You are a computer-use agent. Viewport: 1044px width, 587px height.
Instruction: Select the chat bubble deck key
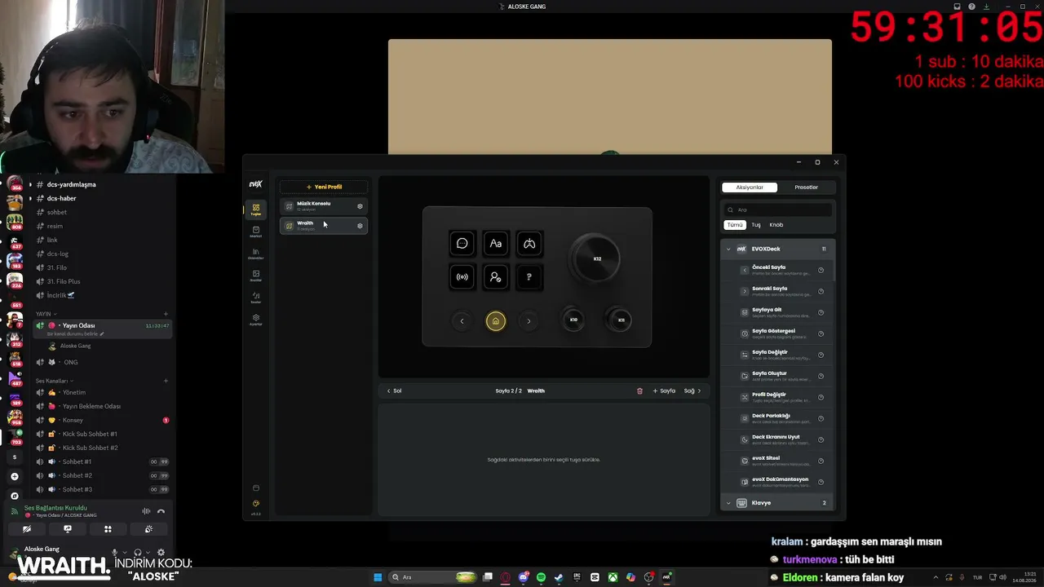462,243
